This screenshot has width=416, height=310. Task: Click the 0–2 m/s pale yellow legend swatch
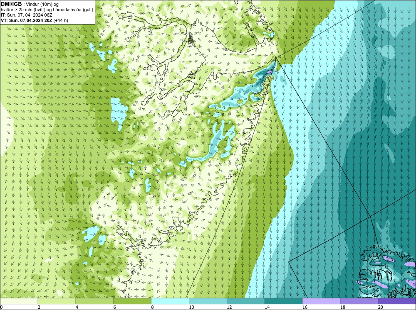coord(19,301)
